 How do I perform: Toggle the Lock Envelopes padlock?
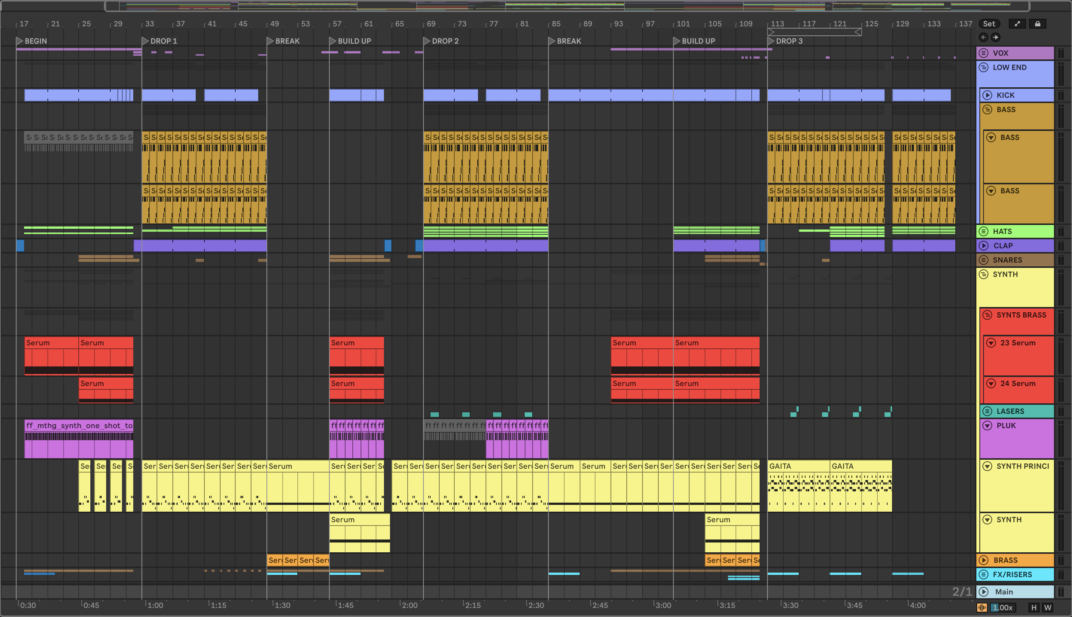pos(1037,24)
